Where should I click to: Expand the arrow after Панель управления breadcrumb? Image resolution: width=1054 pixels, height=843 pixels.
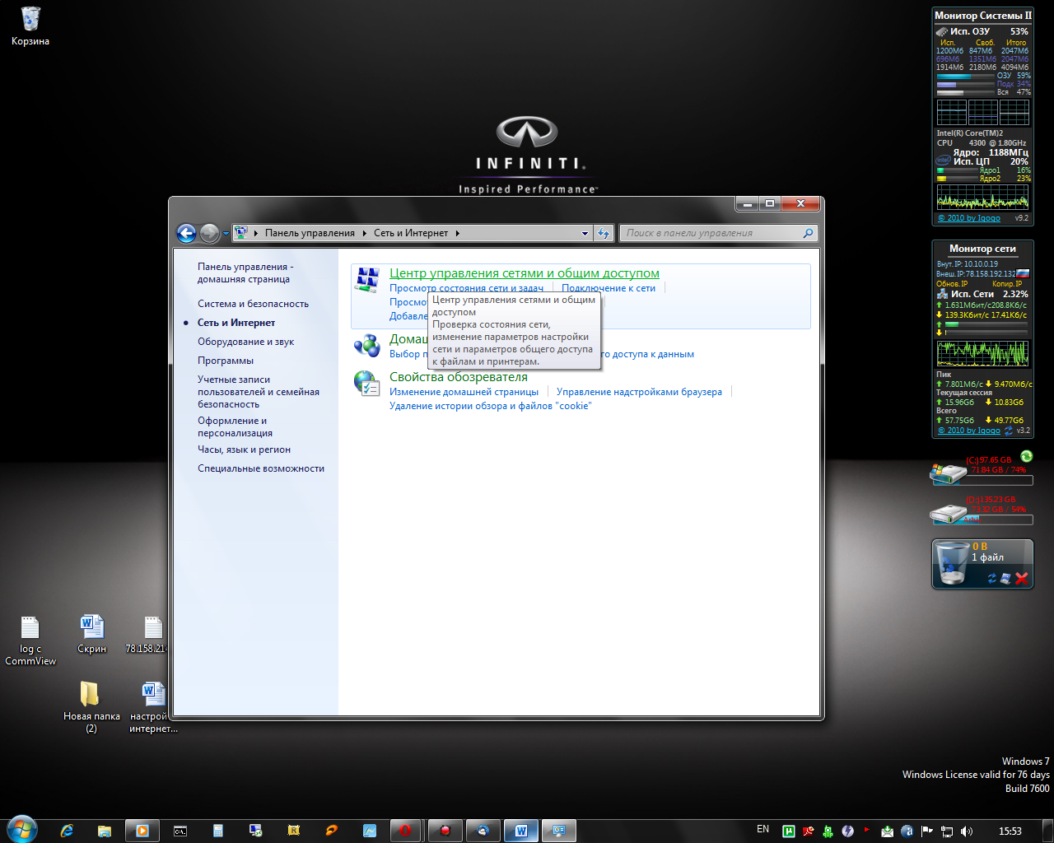[365, 233]
